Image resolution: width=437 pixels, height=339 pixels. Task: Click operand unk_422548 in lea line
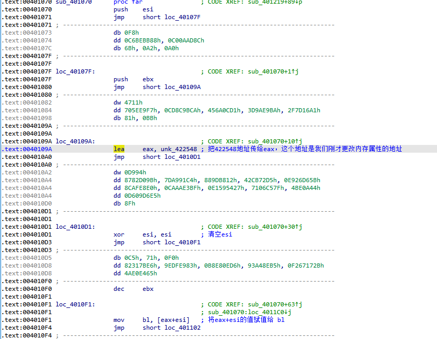(x=179, y=149)
